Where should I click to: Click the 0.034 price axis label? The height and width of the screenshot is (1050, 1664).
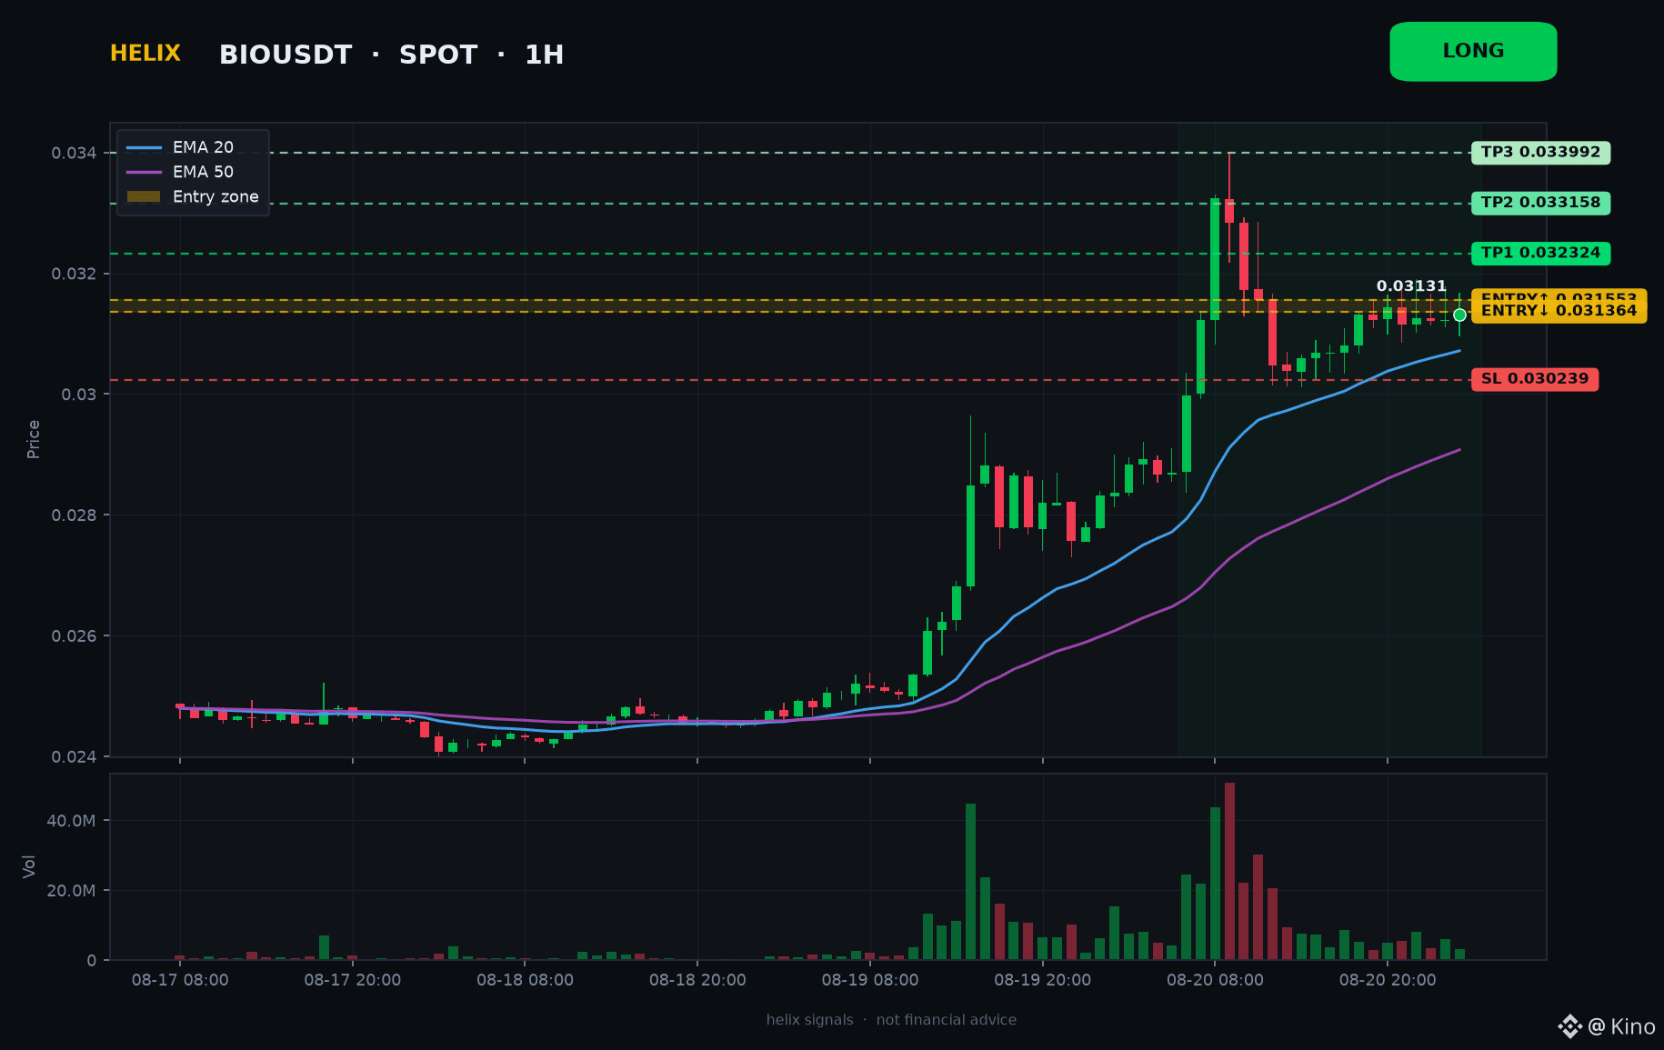tap(75, 153)
